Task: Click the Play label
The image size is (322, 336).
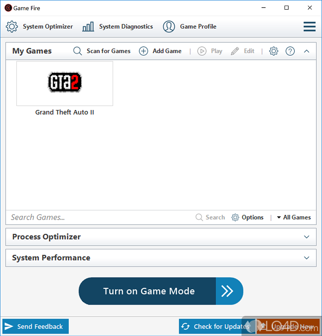Action: point(217,51)
